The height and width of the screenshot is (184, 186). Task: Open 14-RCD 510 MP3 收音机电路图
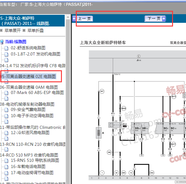coord(29,155)
